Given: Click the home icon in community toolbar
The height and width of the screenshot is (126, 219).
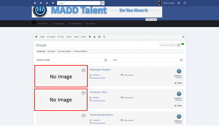Looking at the screenshot, I should click(x=36, y=37).
